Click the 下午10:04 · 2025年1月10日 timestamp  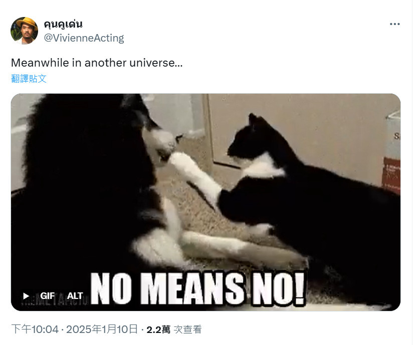(x=75, y=329)
